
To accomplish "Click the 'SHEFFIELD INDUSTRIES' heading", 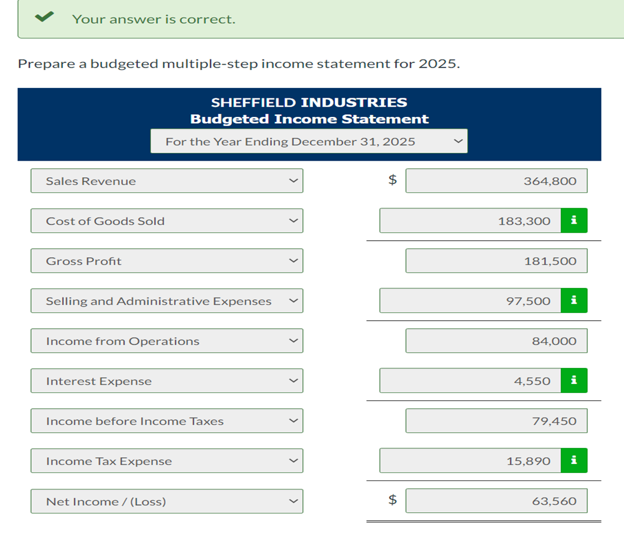I will coord(309,102).
